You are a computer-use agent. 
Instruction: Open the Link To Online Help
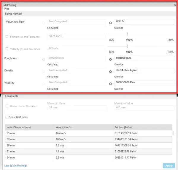(x=15, y=166)
